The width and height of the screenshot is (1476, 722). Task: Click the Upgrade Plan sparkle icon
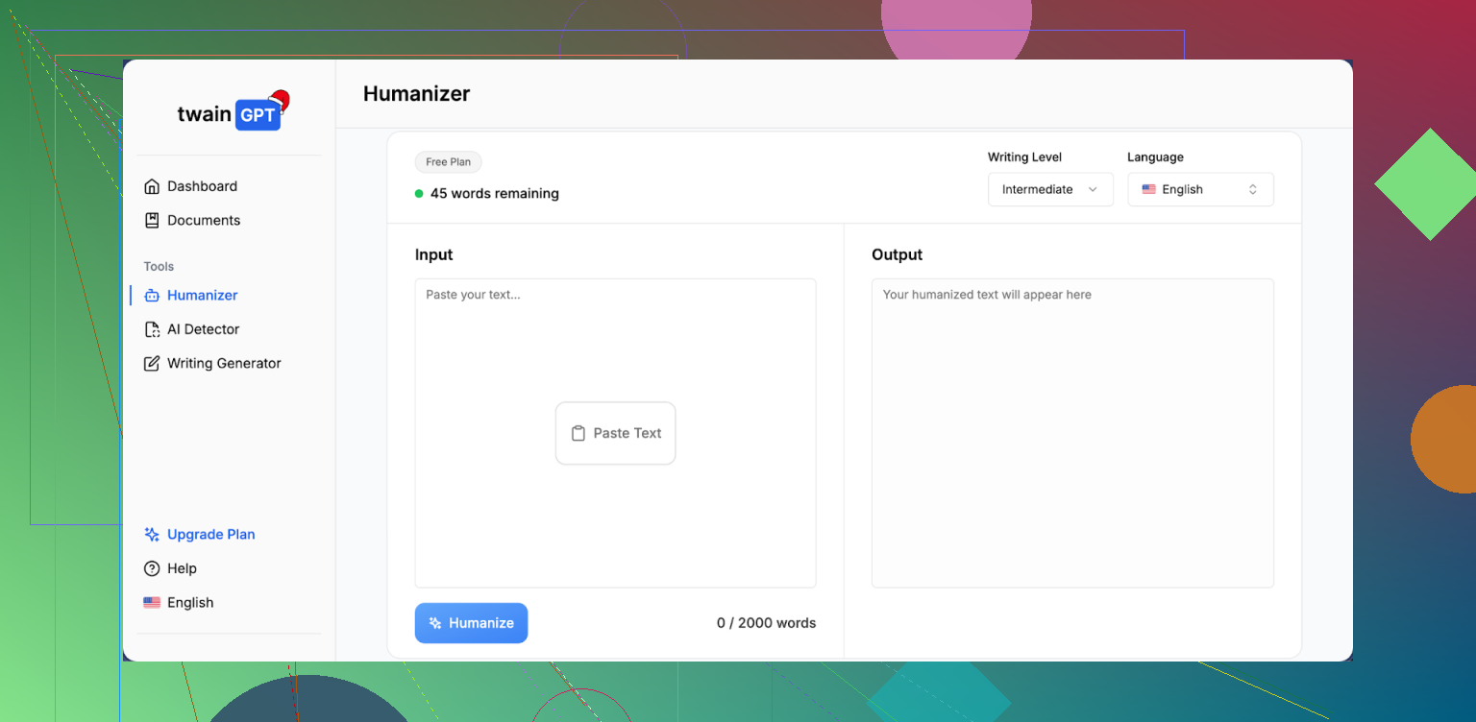[152, 535]
